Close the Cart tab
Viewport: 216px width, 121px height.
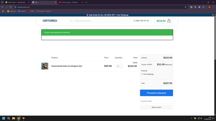[56, 2]
